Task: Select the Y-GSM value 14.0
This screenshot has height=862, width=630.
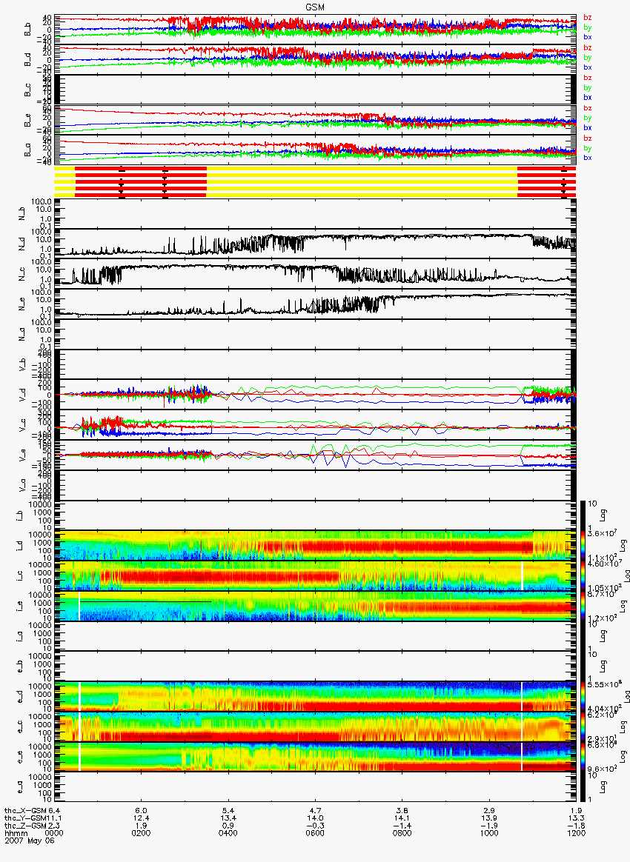Action: coord(315,818)
